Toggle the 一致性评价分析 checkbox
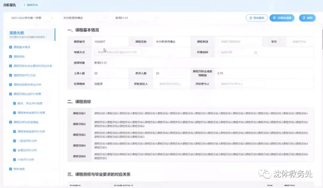 tap(14, 141)
